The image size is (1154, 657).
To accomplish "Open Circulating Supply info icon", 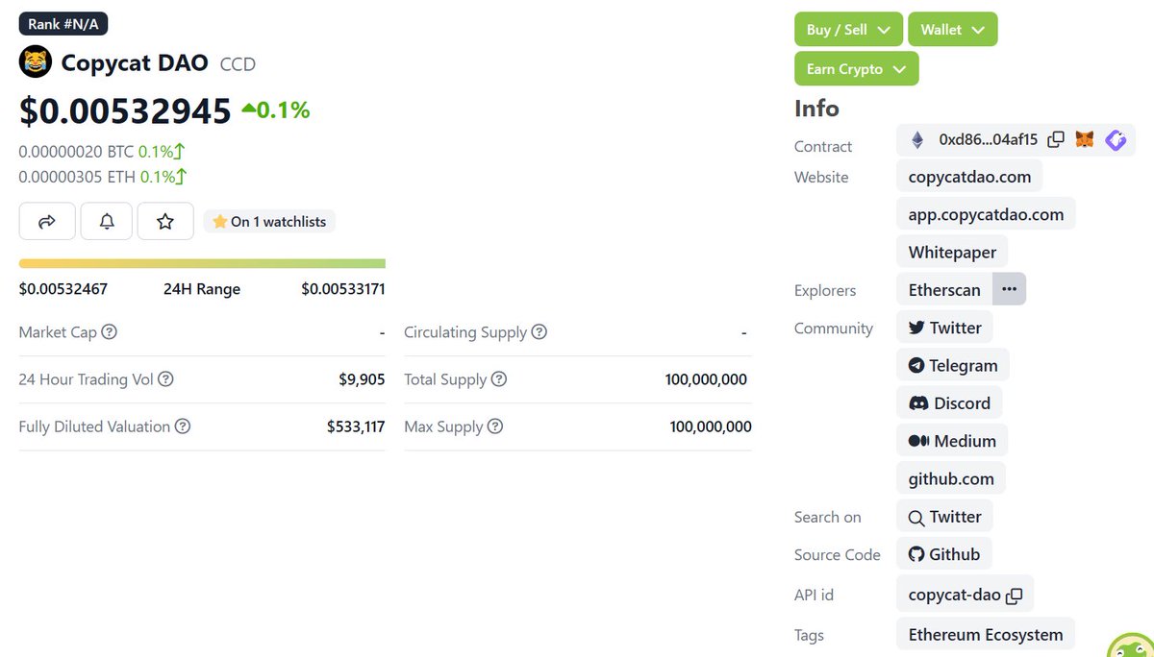I will pos(539,332).
